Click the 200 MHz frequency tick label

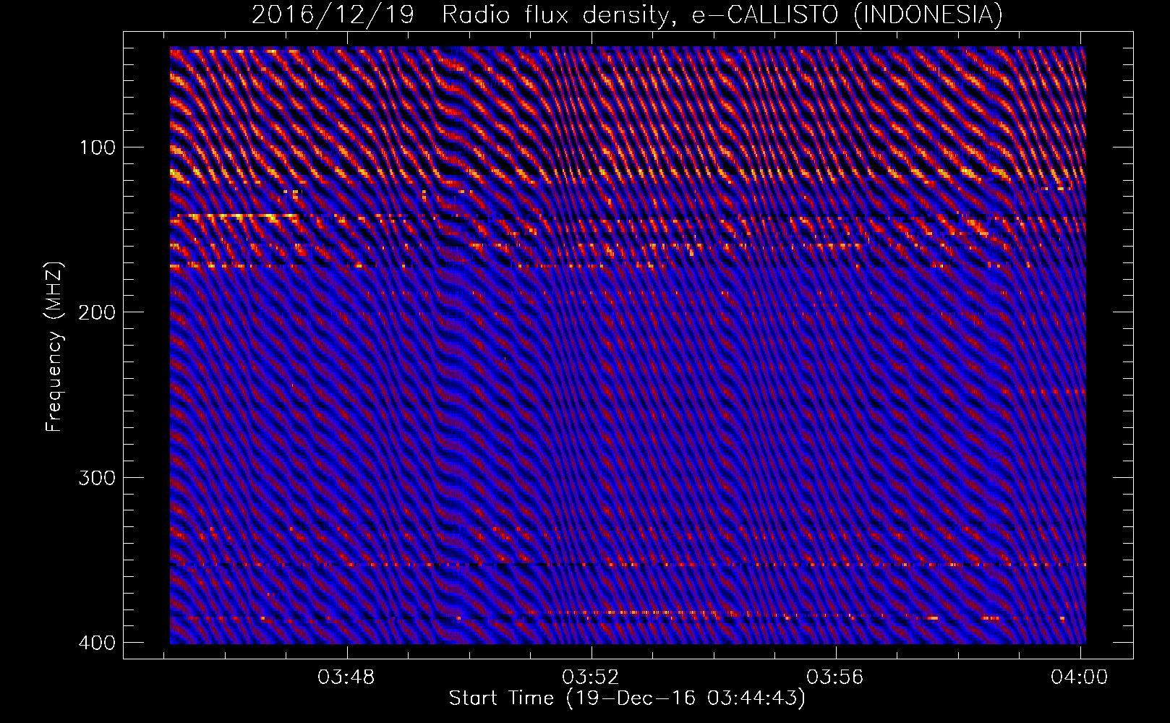pos(96,312)
